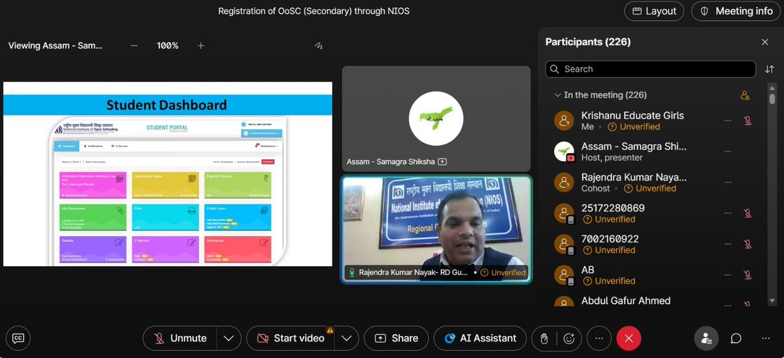Click the meeting title Registration of OoSC
The width and height of the screenshot is (784, 358).
coord(314,11)
